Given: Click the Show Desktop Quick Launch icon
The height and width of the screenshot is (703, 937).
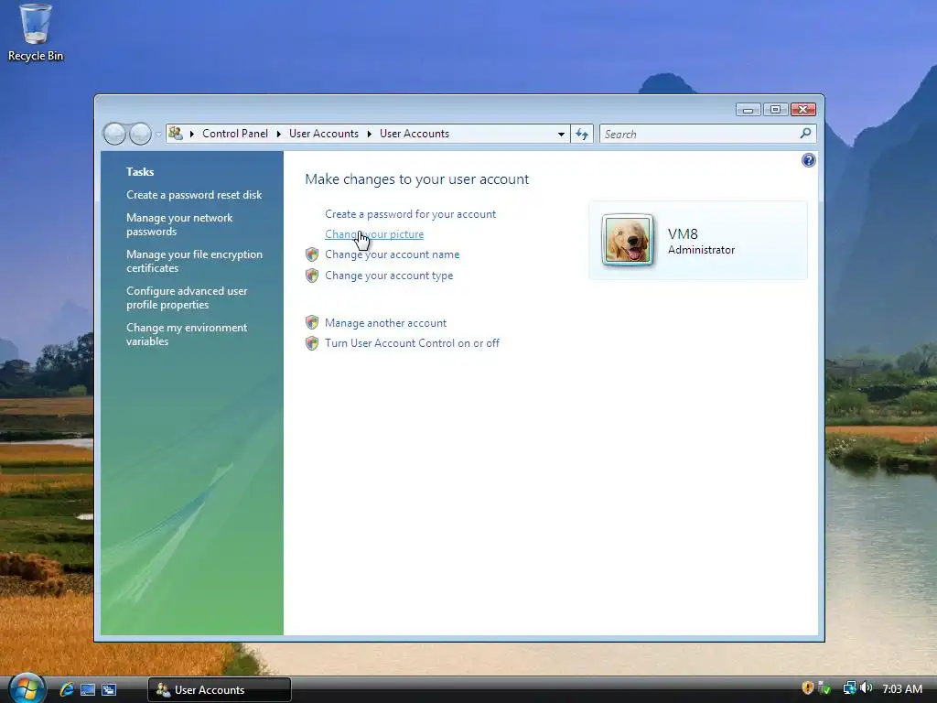Looking at the screenshot, I should 88,689.
